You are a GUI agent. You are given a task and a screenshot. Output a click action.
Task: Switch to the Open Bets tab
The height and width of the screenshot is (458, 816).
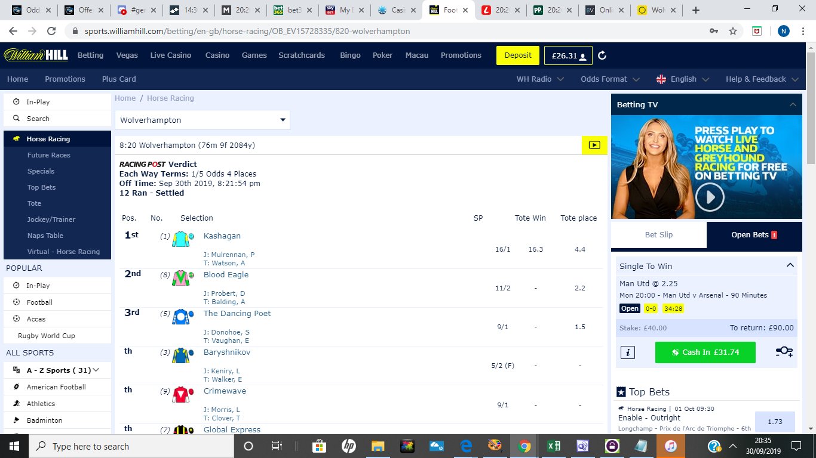[x=754, y=234]
